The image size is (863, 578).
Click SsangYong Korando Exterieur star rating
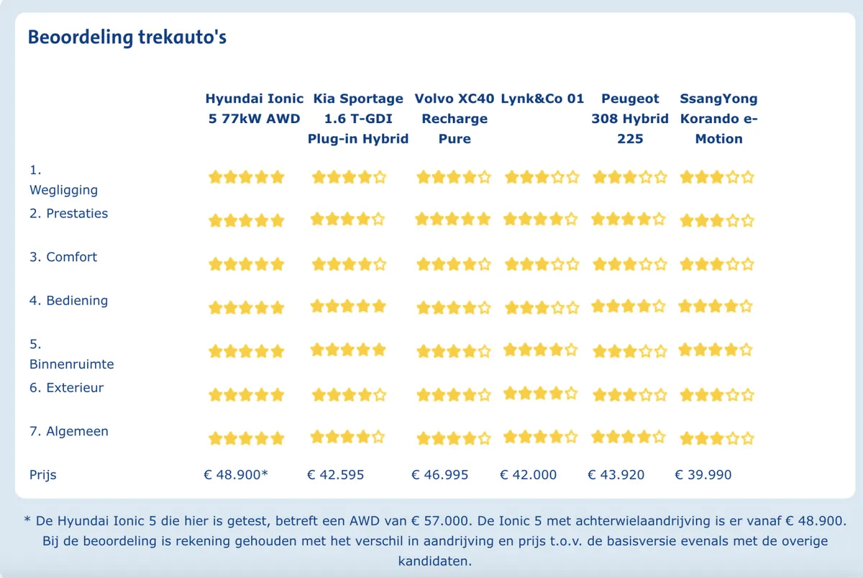tap(717, 395)
